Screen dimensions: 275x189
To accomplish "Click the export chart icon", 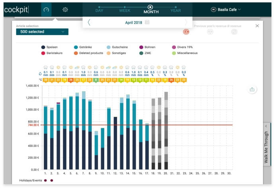I will coord(252,90).
